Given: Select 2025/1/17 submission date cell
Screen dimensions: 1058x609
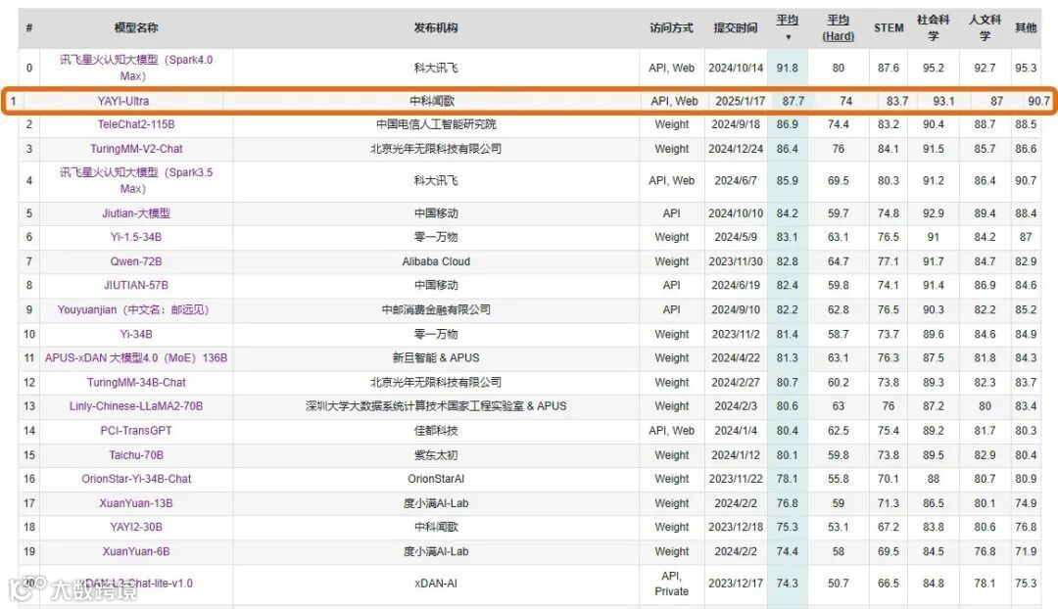Looking at the screenshot, I should point(741,101).
